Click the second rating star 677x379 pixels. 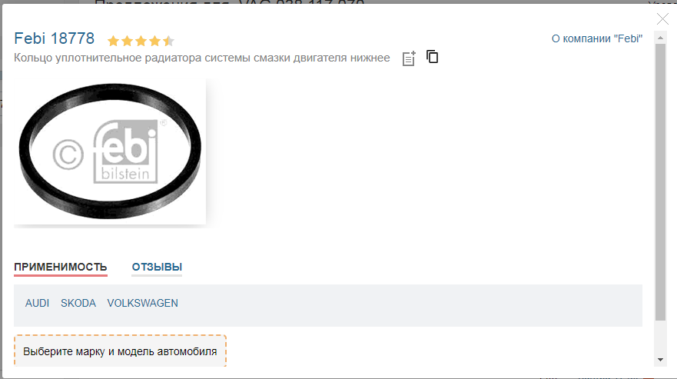pyautogui.click(x=127, y=41)
